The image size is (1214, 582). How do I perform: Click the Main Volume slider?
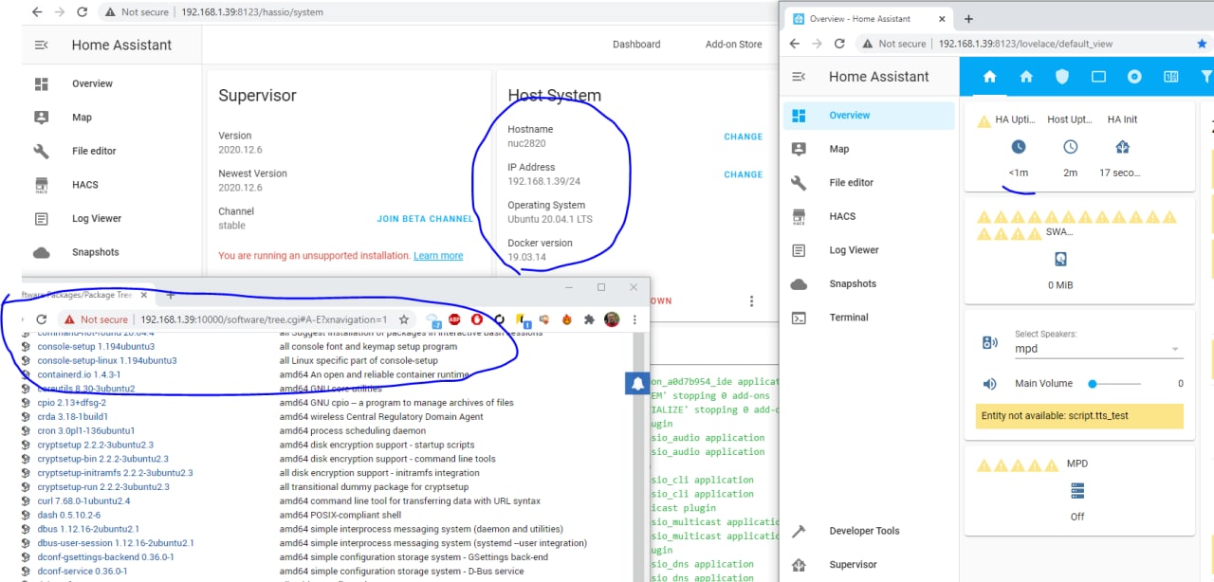pyautogui.click(x=1116, y=384)
